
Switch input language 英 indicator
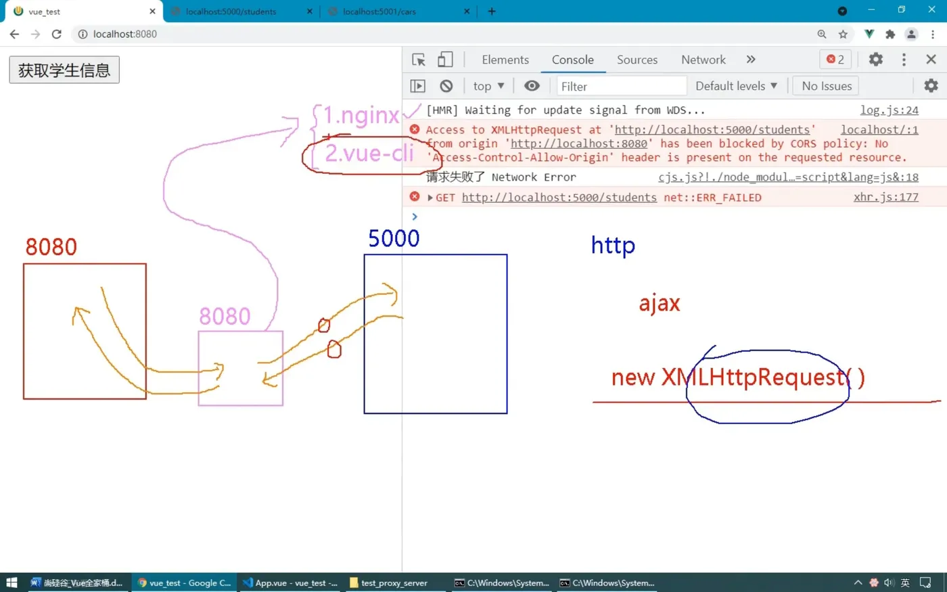point(905,583)
